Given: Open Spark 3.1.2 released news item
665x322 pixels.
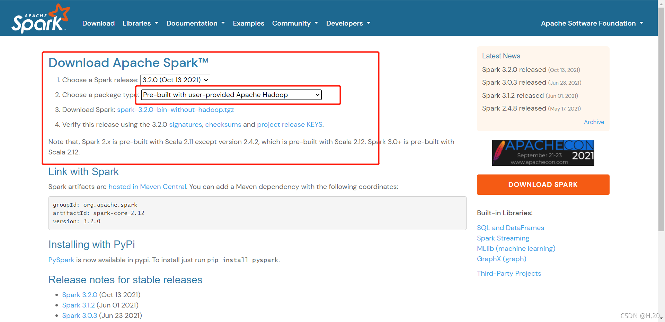Looking at the screenshot, I should click(513, 95).
